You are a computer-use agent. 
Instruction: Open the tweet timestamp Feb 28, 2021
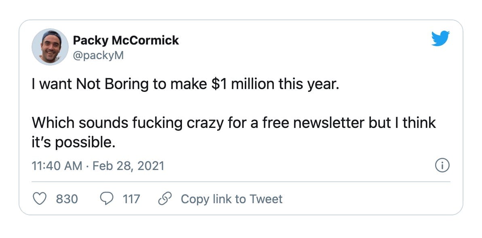pyautogui.click(x=129, y=165)
